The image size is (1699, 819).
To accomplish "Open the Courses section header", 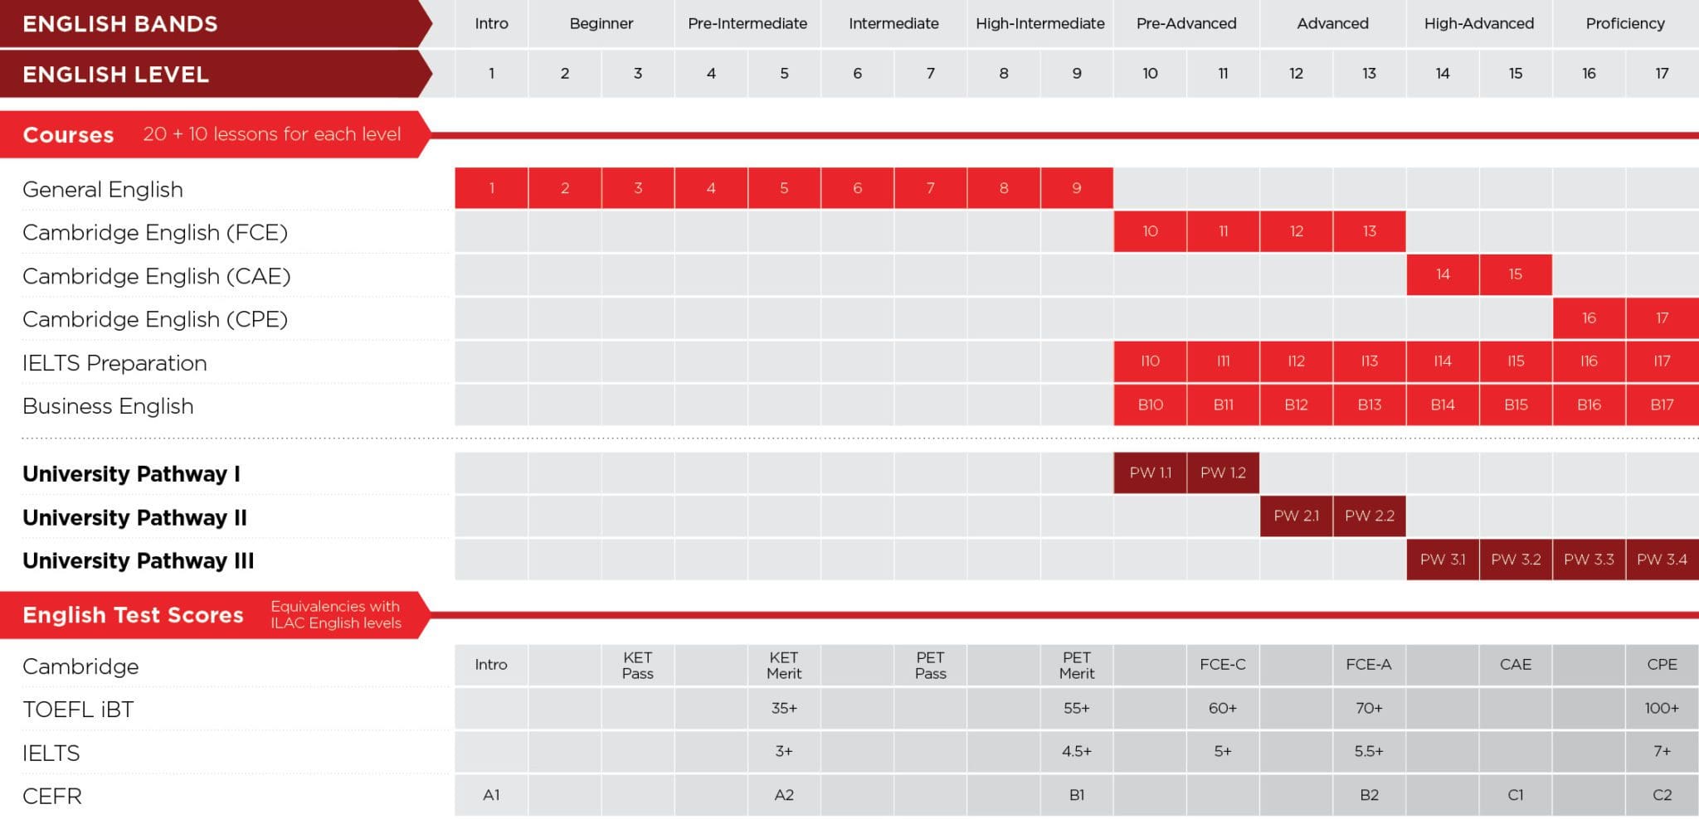I will 69,134.
